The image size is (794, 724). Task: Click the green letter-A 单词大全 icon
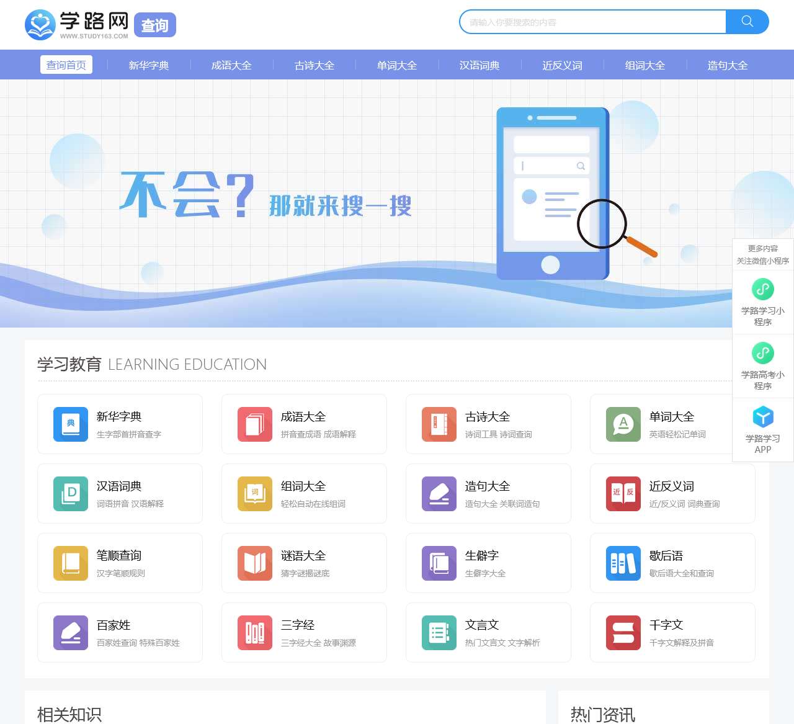(x=623, y=424)
